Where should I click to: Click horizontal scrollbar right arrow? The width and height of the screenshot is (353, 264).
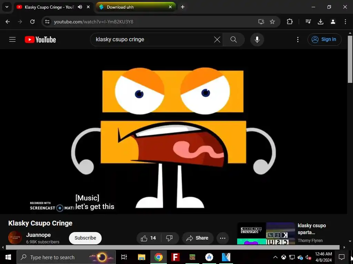344,247
